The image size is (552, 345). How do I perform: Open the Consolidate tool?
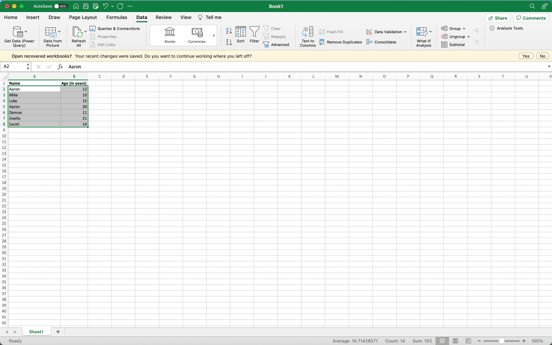381,42
